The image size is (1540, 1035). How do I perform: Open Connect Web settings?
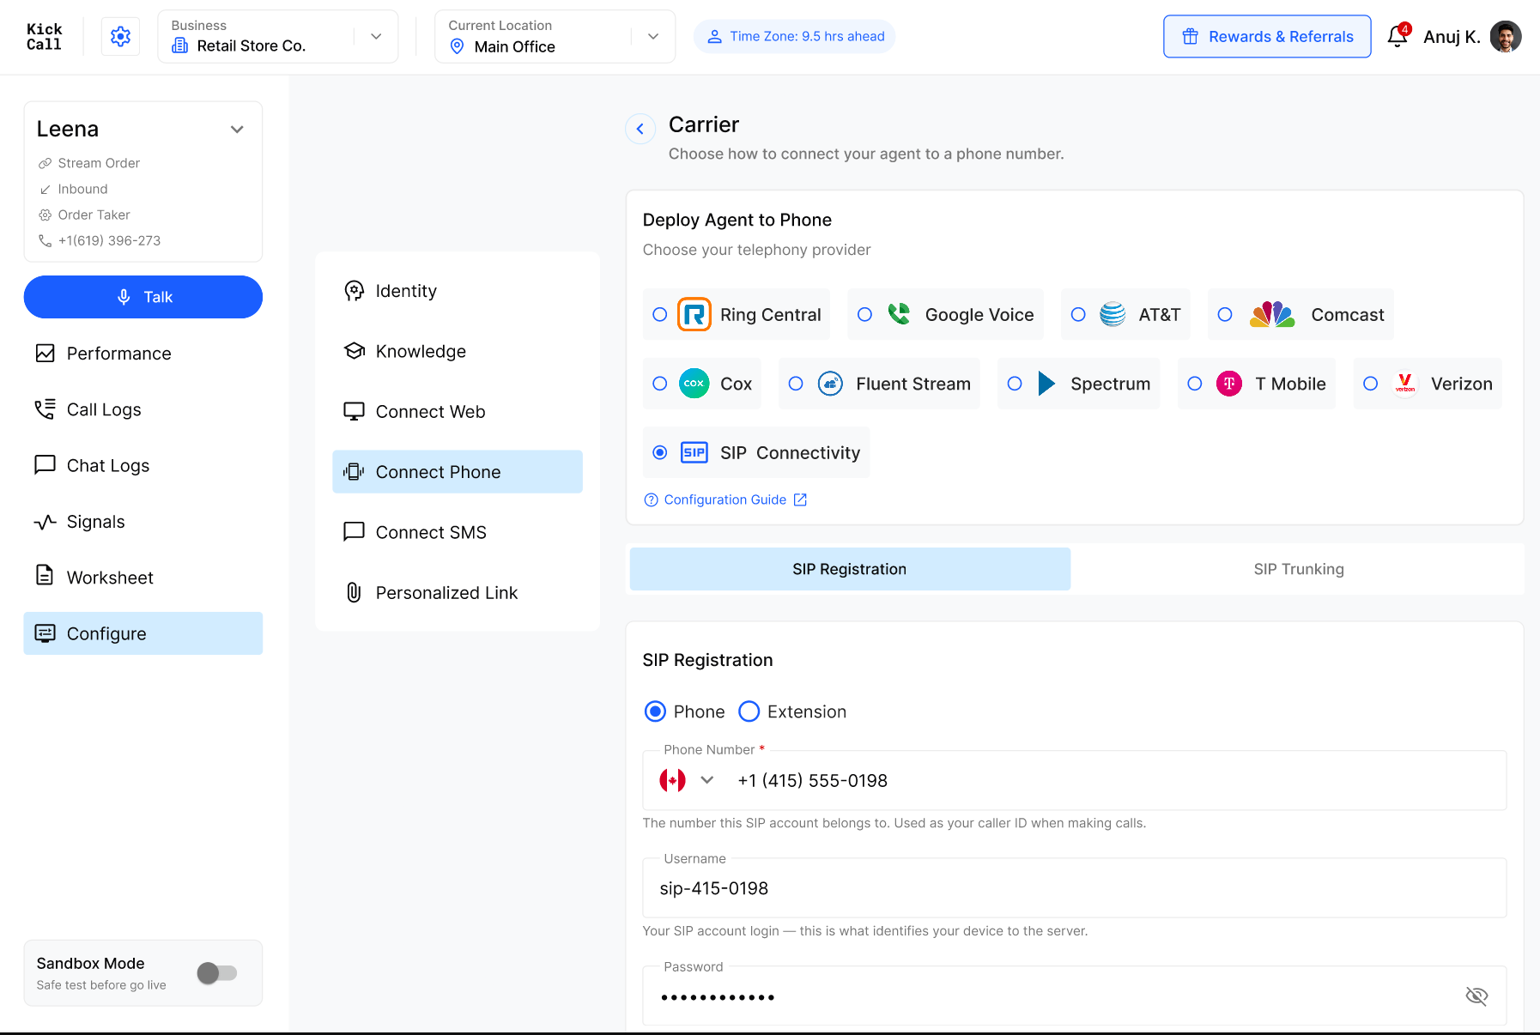click(458, 412)
